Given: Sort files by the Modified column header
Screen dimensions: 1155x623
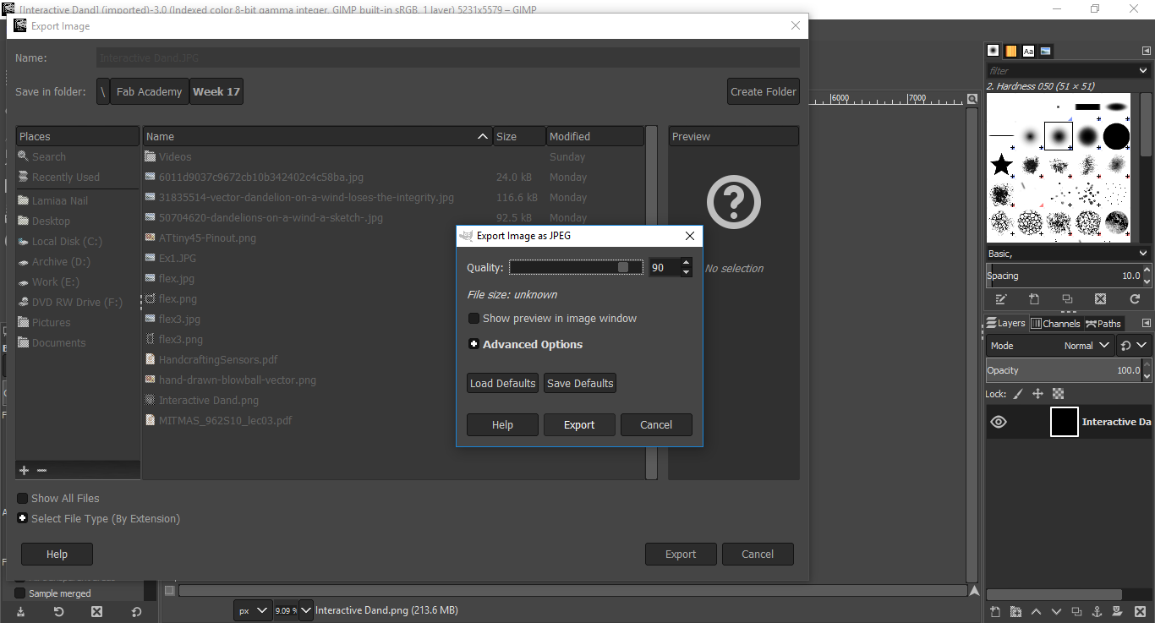Looking at the screenshot, I should pyautogui.click(x=595, y=136).
